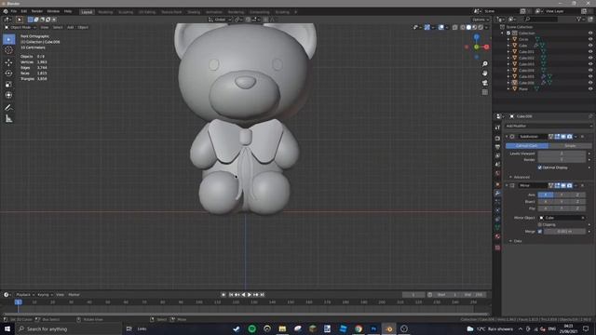Toggle the Optimal Display checkbox
The width and height of the screenshot is (596, 335).
[x=540, y=167]
